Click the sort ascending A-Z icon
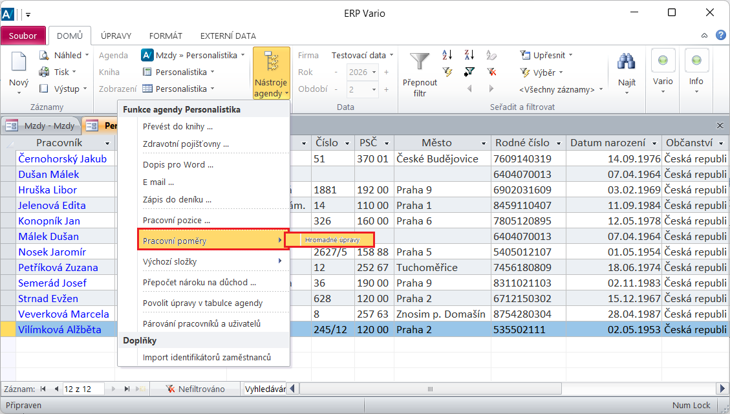The height and width of the screenshot is (414, 730). click(447, 56)
